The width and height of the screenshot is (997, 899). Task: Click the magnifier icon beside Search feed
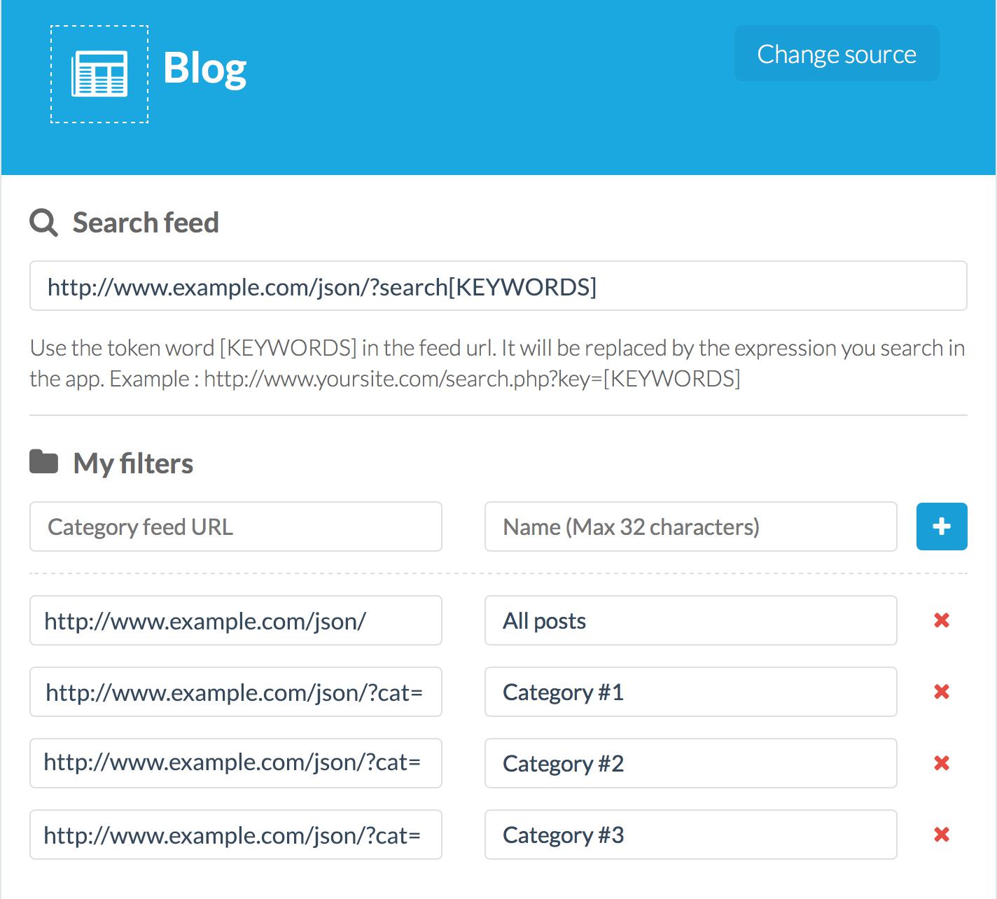[x=43, y=223]
